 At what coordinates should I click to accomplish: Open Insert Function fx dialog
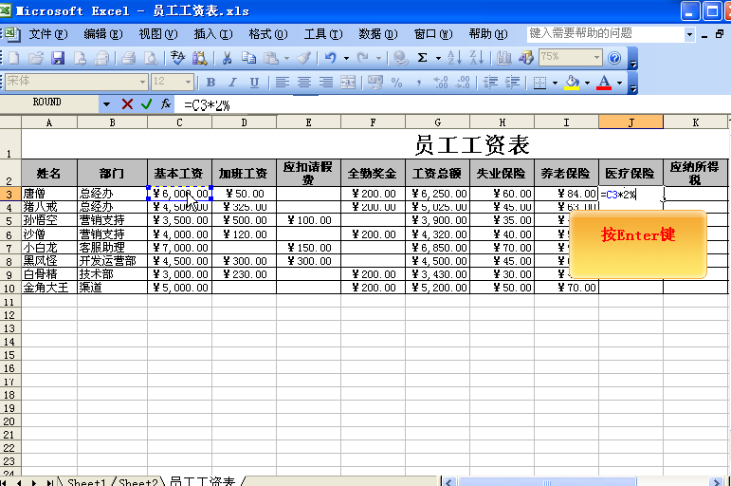click(x=166, y=104)
